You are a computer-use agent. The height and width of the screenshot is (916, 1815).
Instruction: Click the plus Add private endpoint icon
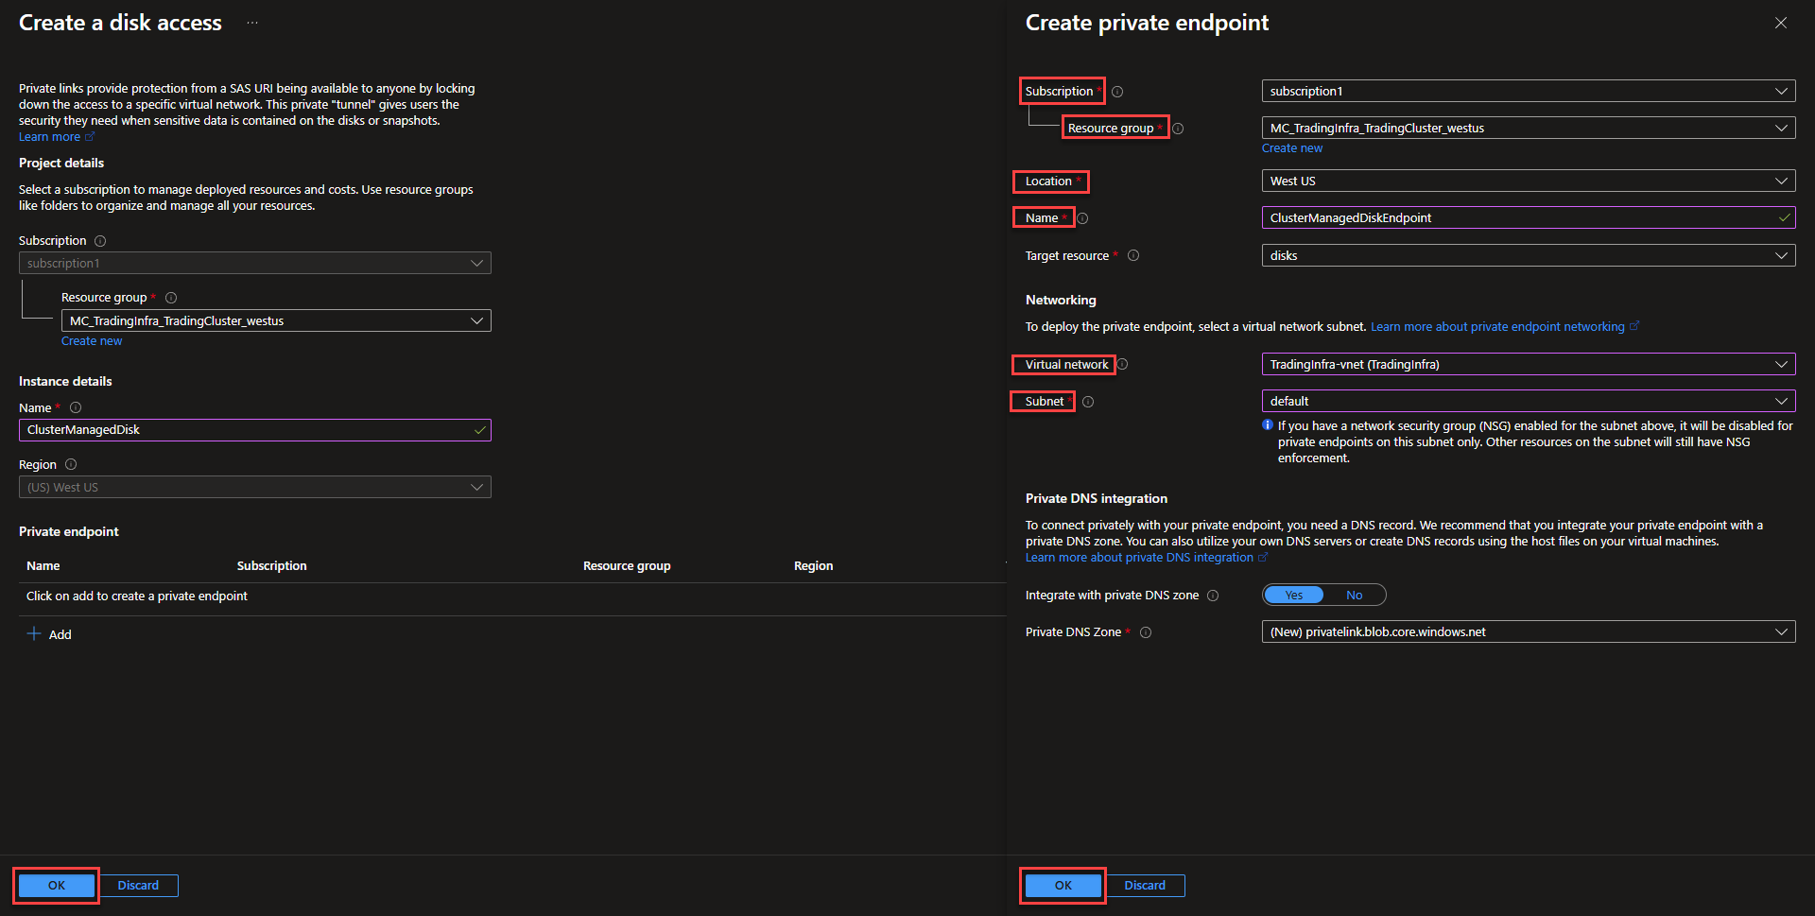34,634
